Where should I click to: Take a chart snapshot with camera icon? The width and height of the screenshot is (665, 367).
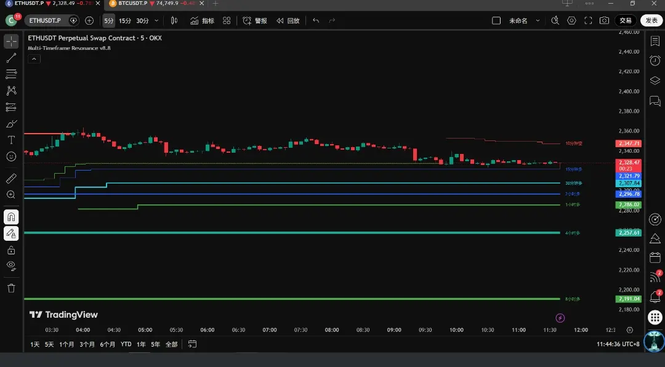tap(605, 20)
